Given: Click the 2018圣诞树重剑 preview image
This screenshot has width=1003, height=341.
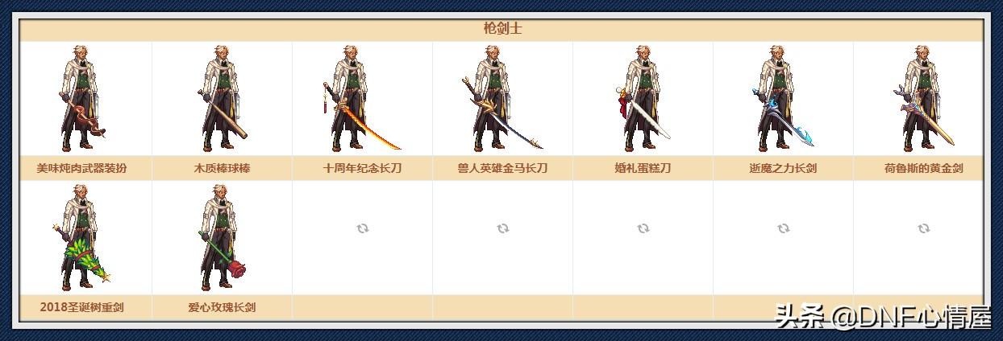Looking at the screenshot, I should click(82, 237).
